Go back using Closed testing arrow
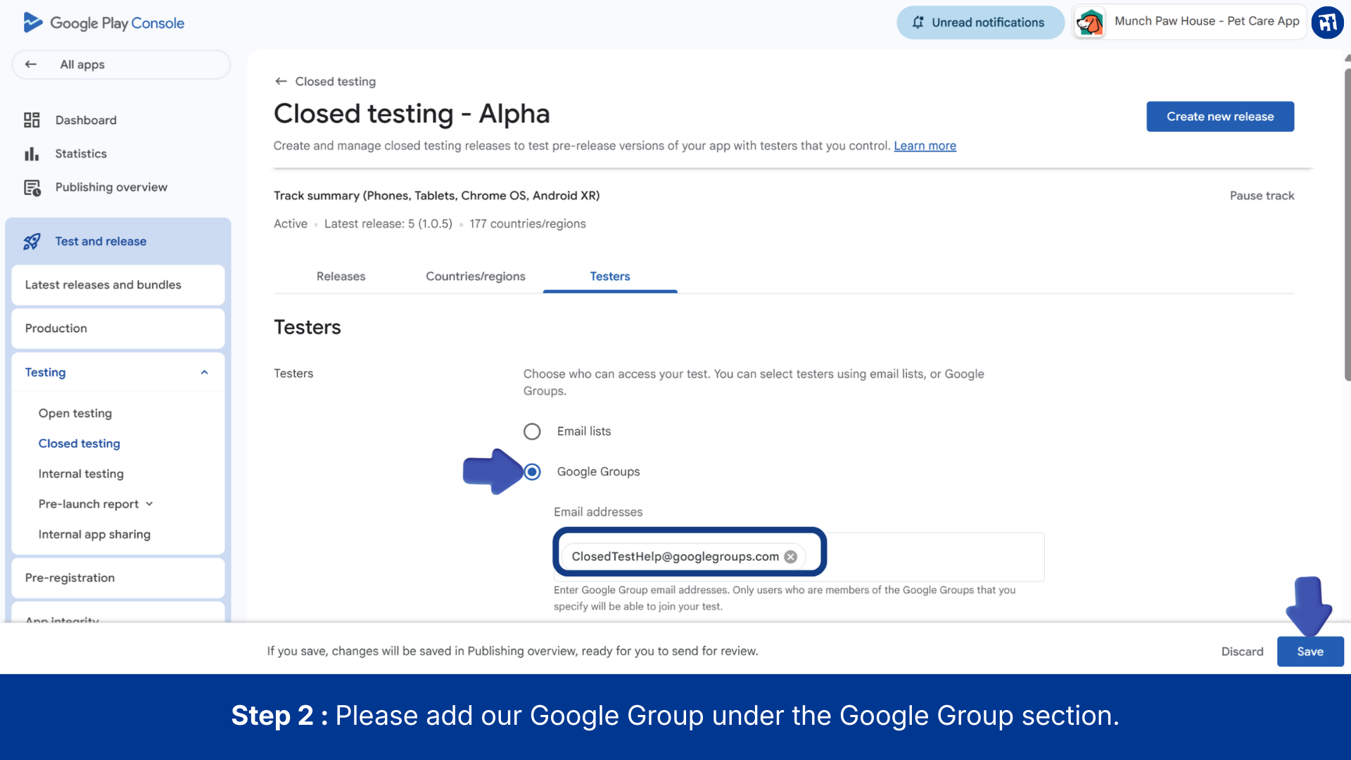Viewport: 1351px width, 760px height. (281, 82)
